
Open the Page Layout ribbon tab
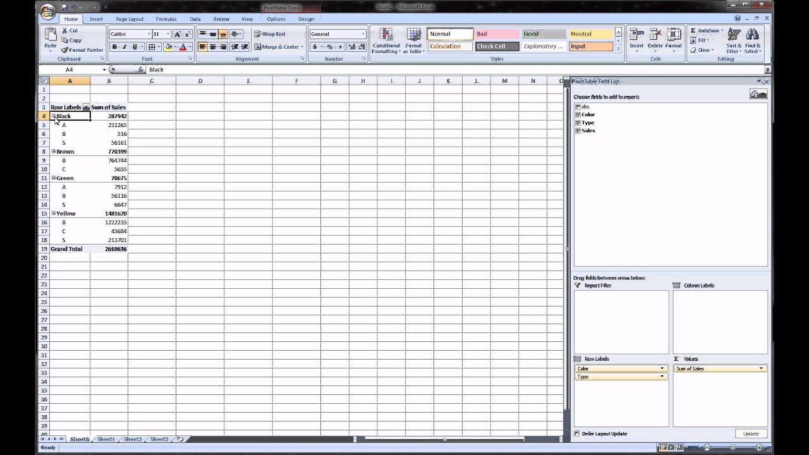pos(130,19)
